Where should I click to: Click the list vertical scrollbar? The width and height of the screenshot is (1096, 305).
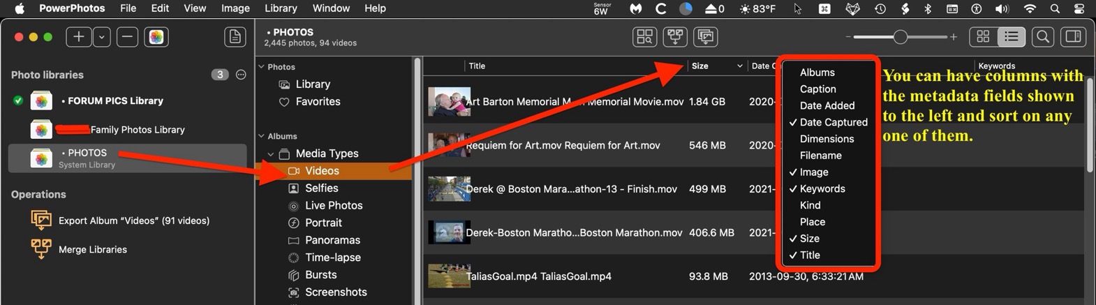click(1090, 124)
